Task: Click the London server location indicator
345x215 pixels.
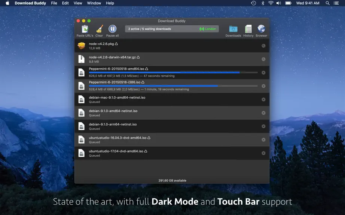Action: (x=208, y=29)
